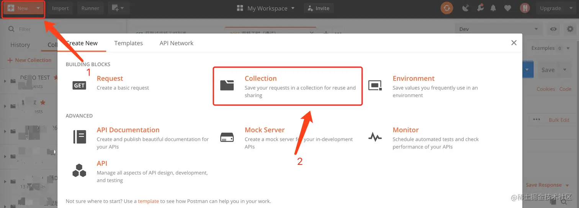Click the workspace grid icon
Screen dimensions: 579x208
coord(240,8)
